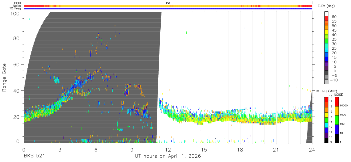Pick the cyan 12–13 MHz TX frequency swatch
The width and height of the screenshot is (351, 162).
327,125
